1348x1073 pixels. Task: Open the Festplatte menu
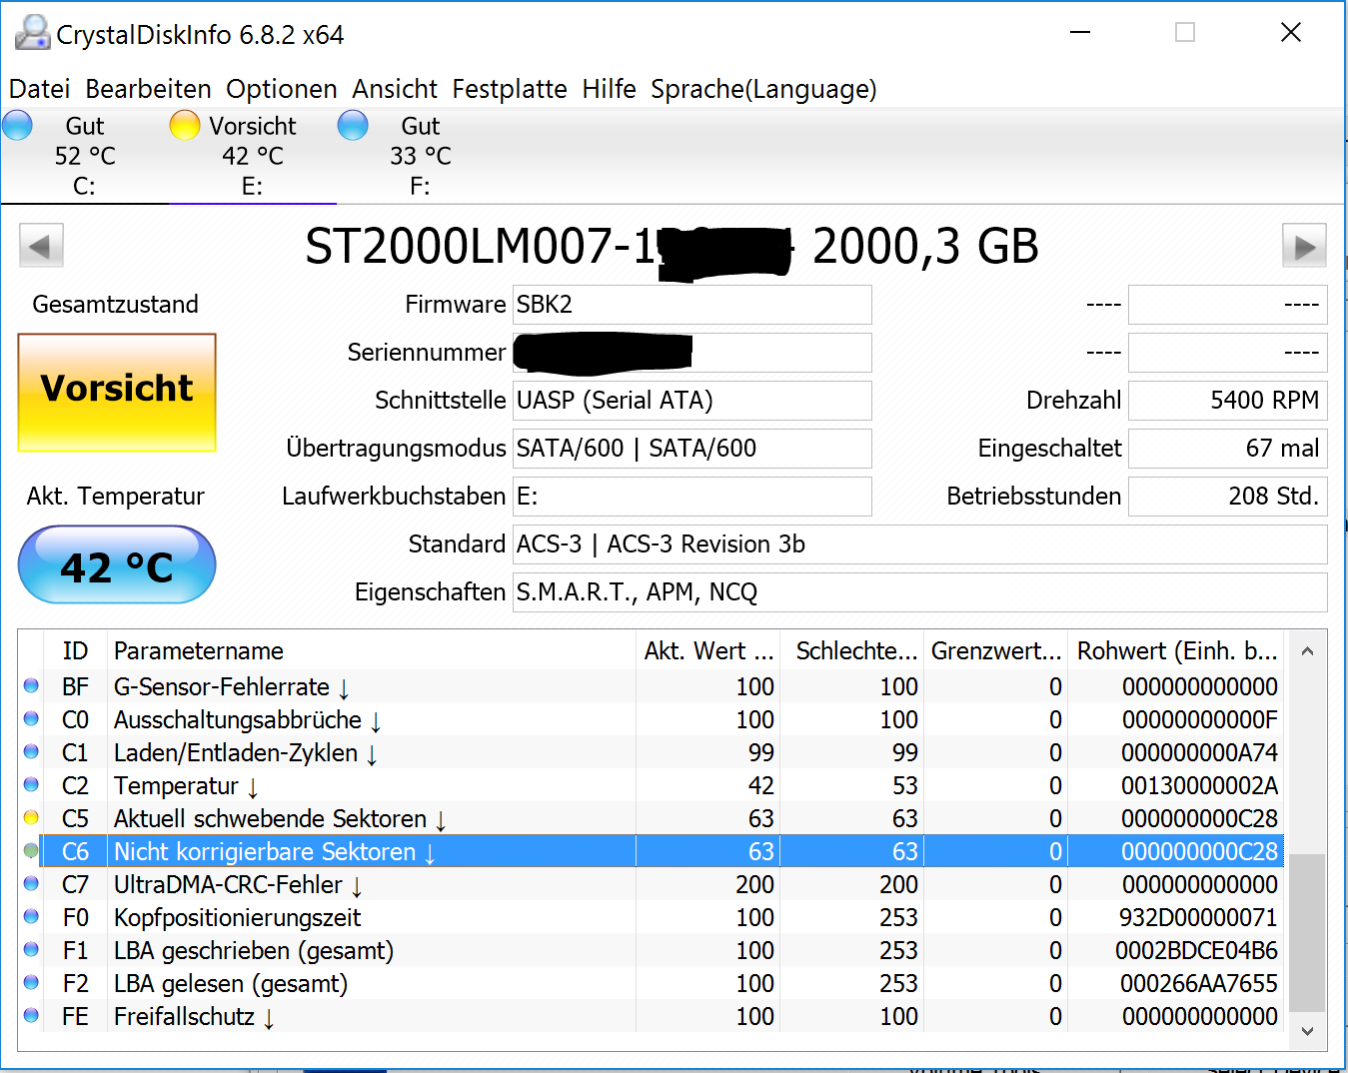click(510, 89)
